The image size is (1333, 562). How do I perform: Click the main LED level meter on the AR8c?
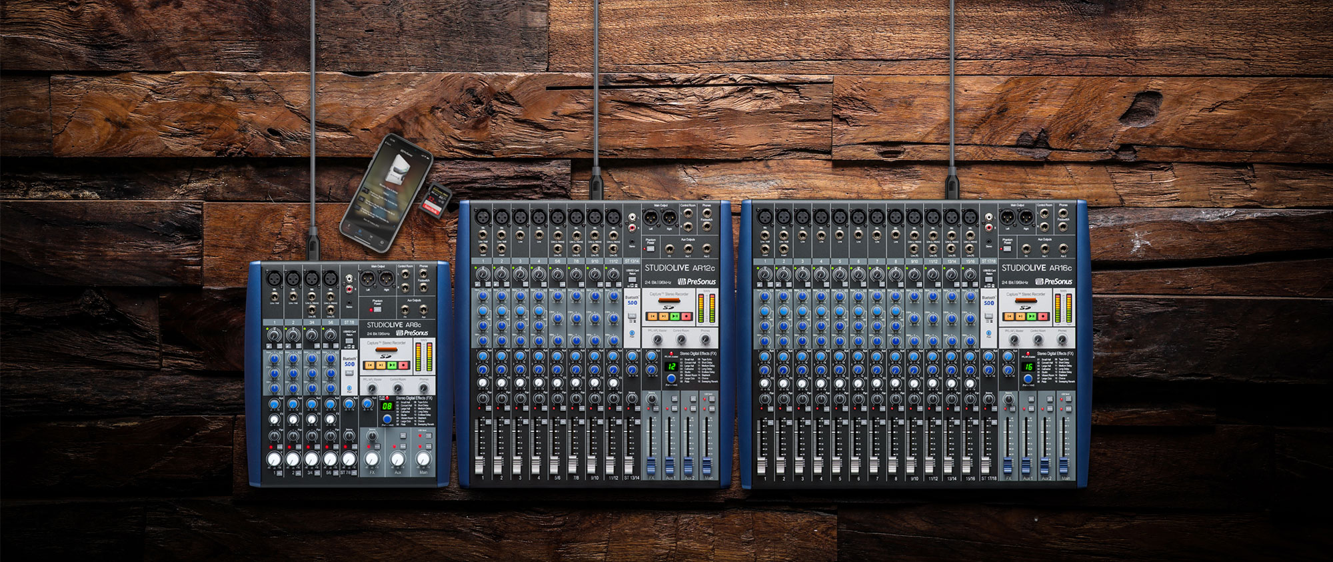click(x=424, y=358)
